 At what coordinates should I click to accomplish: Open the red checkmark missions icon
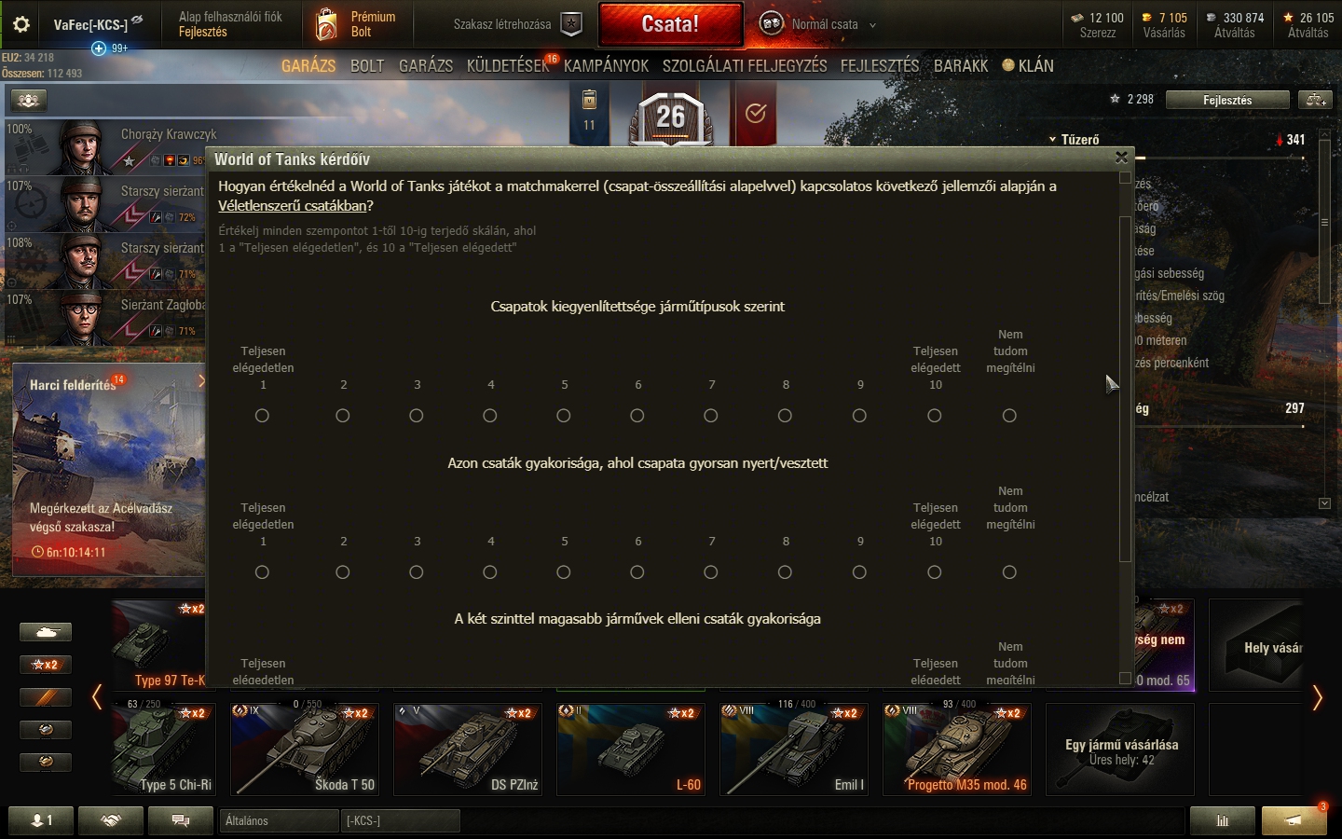coord(756,114)
